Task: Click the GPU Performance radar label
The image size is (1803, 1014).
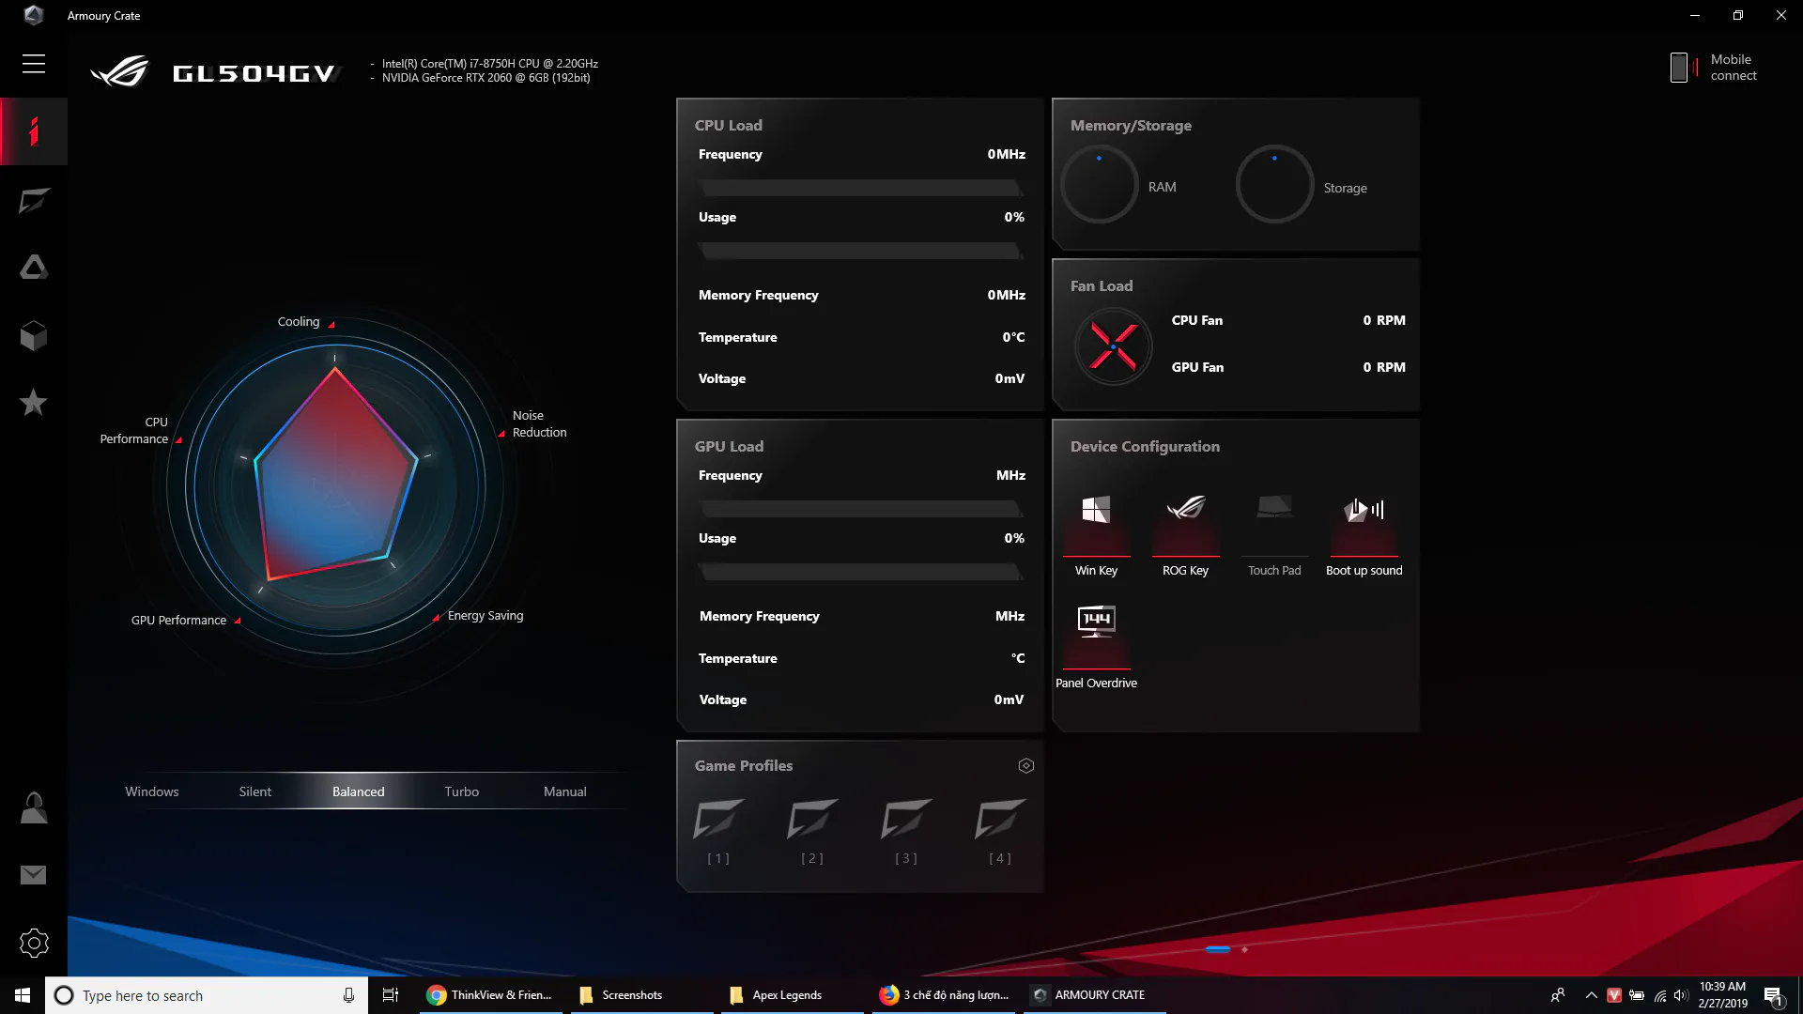Action: (178, 621)
